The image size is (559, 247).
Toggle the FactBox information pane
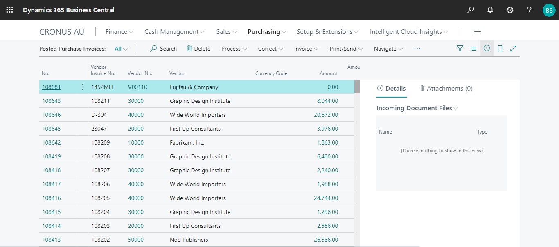click(x=487, y=48)
